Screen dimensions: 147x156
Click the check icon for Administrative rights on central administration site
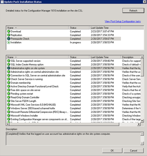(x=9, y=72)
